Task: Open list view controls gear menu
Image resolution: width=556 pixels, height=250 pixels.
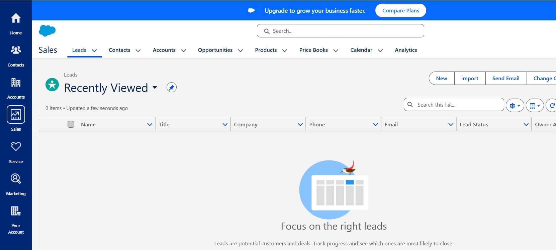Action: point(515,106)
